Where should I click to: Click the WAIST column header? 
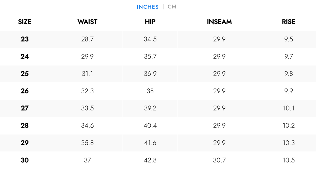click(x=87, y=22)
